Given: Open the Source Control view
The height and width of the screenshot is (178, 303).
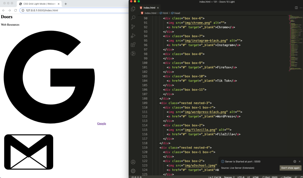Looking at the screenshot, I should tap(133, 27).
